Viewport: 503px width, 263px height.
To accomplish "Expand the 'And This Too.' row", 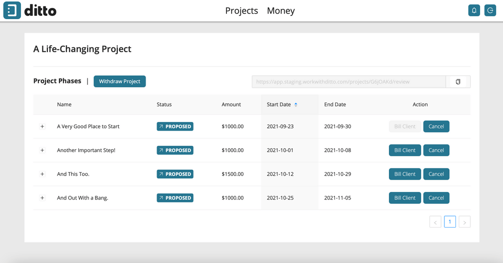I will pyautogui.click(x=42, y=174).
